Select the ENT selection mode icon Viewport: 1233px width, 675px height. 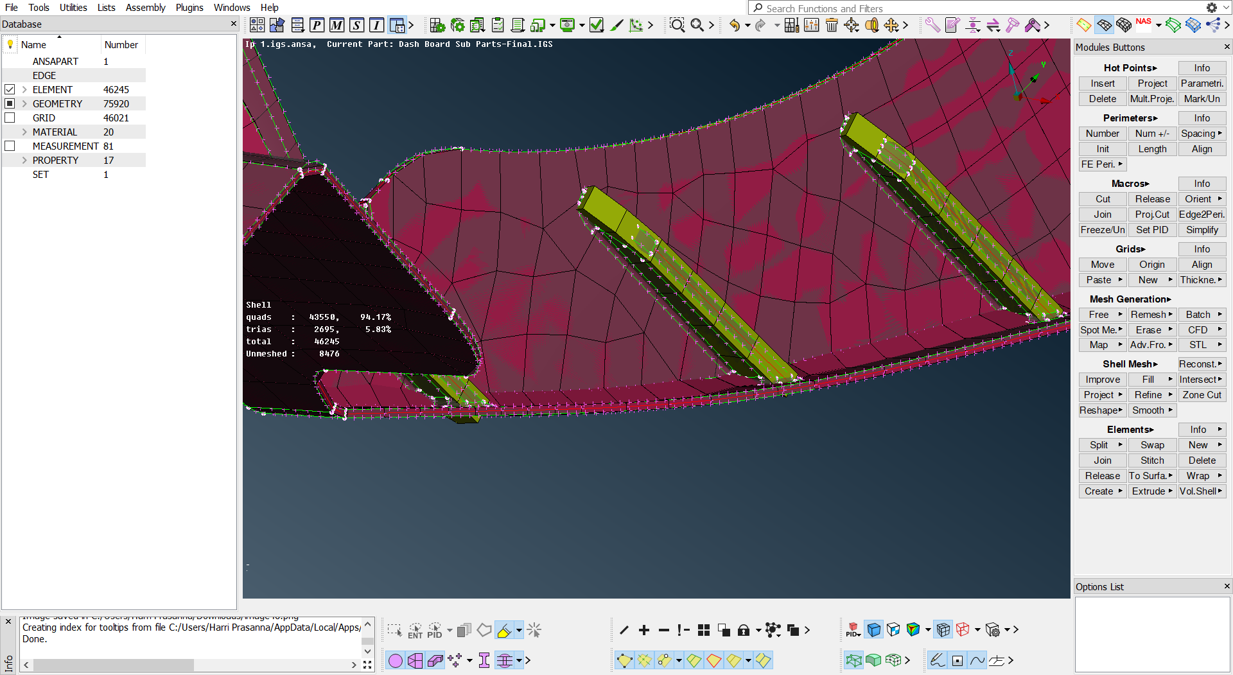coord(415,630)
